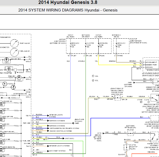Viewport: 159px width, 157px height.
Task: Click the ESC OFF IND label
Action: pyautogui.click(x=8, y=117)
